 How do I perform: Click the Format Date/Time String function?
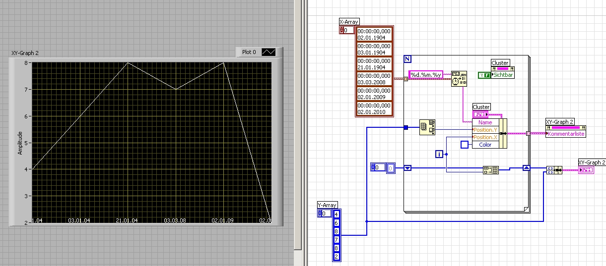(x=459, y=78)
